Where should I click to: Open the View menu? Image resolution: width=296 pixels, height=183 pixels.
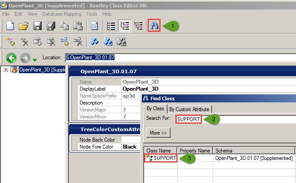pyautogui.click(x=32, y=14)
